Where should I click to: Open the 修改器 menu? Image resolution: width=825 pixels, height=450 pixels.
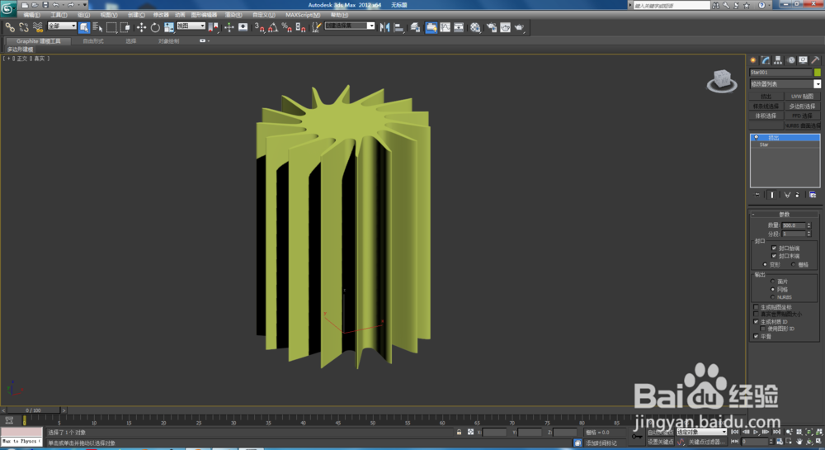(160, 15)
